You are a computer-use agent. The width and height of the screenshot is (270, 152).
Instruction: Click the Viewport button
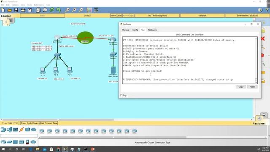pos(202,16)
